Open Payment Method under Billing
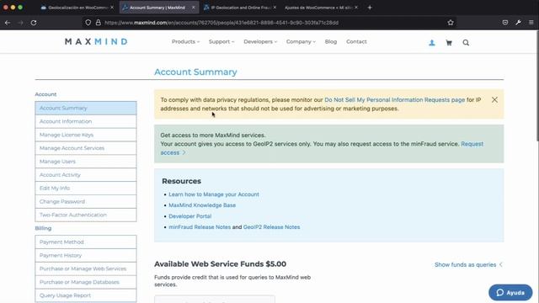The height and width of the screenshot is (303, 539). tap(86, 242)
